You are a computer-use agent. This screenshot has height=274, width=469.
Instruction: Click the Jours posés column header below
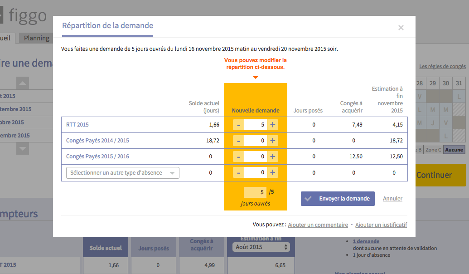coord(154,248)
